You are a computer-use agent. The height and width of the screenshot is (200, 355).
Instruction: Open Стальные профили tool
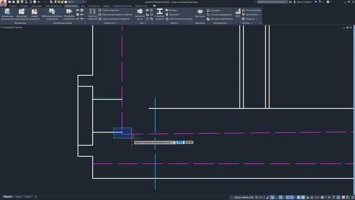tap(160, 14)
